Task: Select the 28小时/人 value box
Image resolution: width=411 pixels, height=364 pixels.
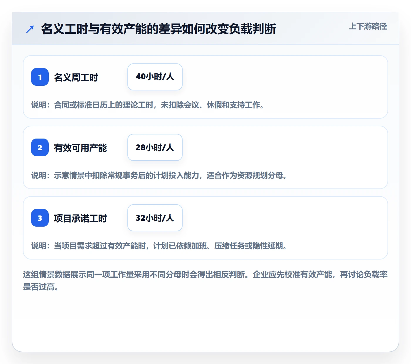Action: point(155,147)
